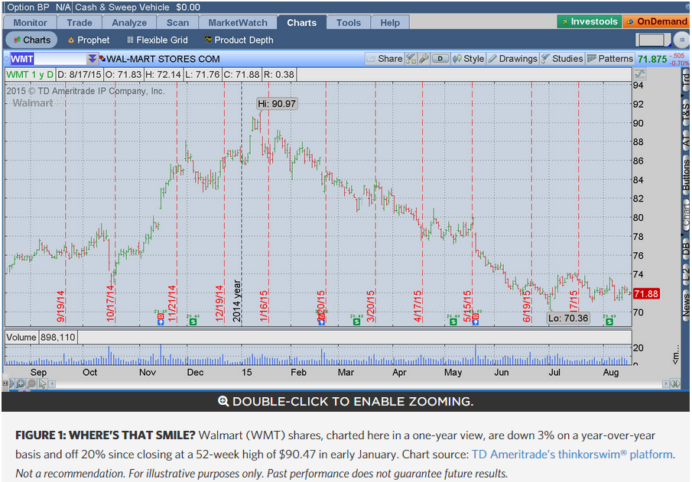Switch to the Trade tab
Image resolution: width=692 pixels, height=482 pixels.
(80, 22)
